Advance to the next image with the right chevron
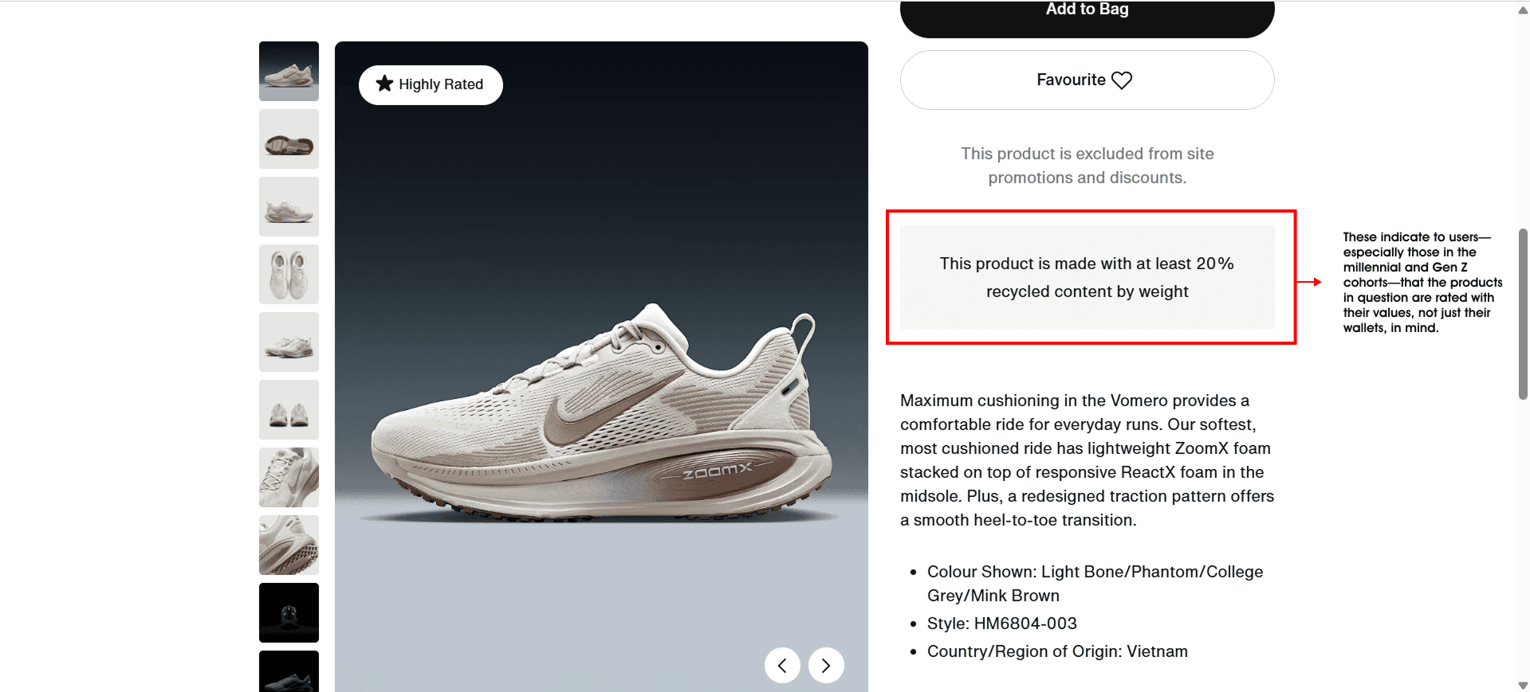This screenshot has height=692, width=1530. (x=826, y=665)
